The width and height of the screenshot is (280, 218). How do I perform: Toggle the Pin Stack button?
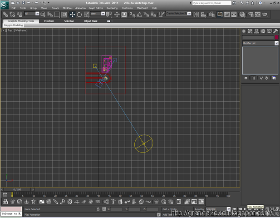[x=246, y=78]
